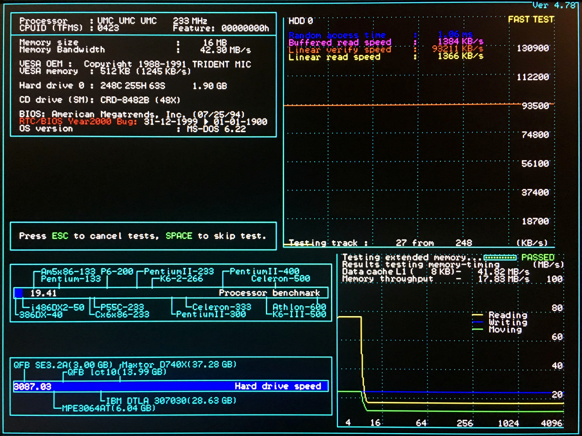Click the green SPACE key label
Screen dimensions: 582x436
[179, 236]
